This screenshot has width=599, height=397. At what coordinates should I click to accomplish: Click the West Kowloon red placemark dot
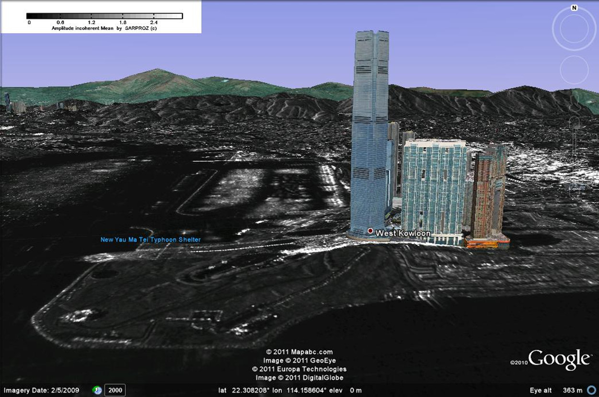[x=370, y=231]
